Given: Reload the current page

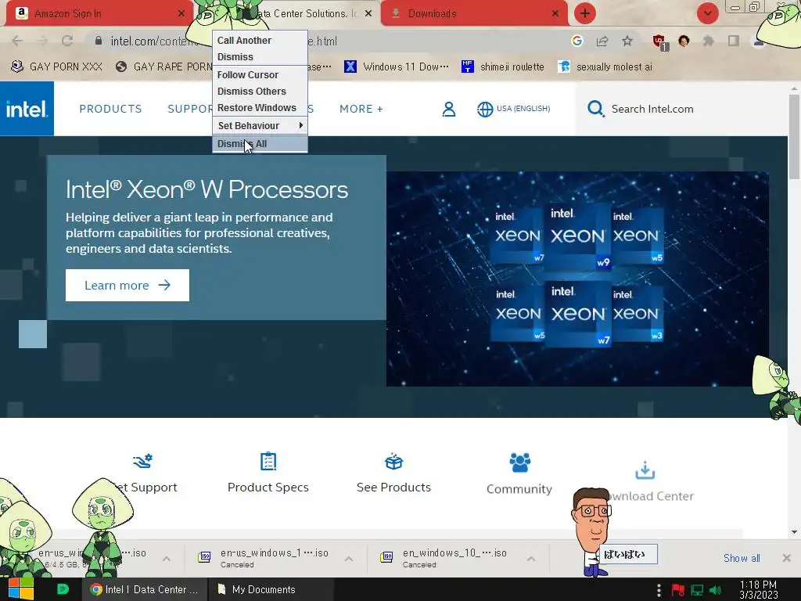Looking at the screenshot, I should click(x=67, y=41).
